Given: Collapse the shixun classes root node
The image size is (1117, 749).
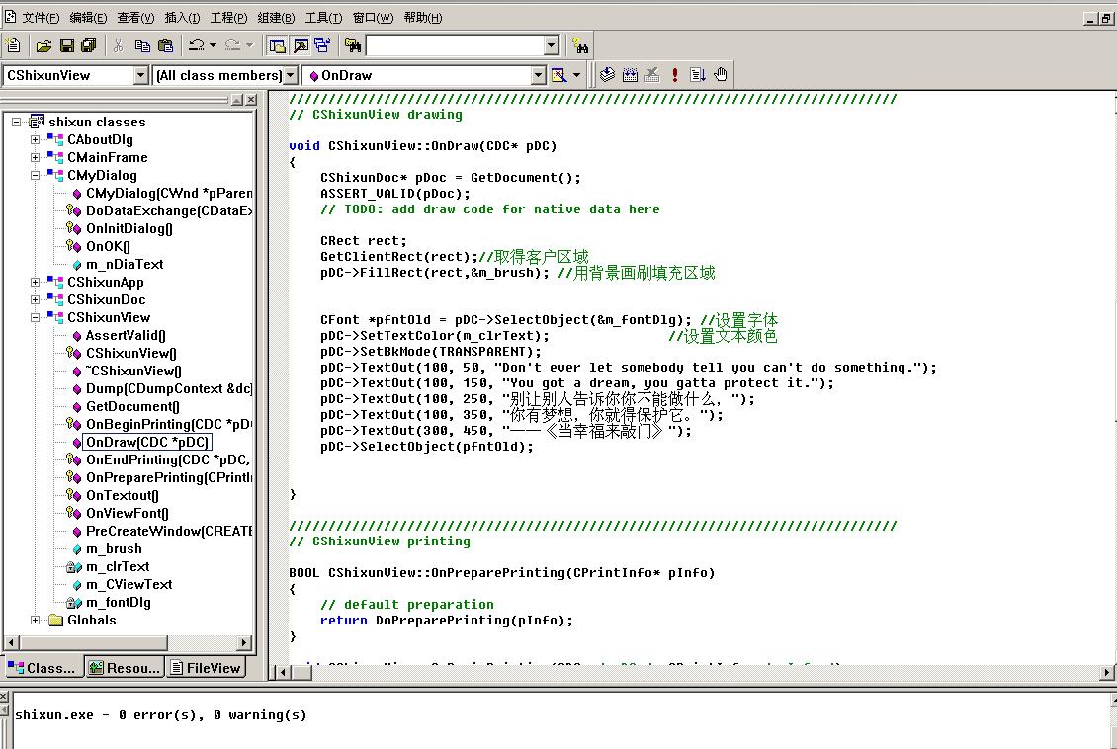Looking at the screenshot, I should (x=16, y=122).
